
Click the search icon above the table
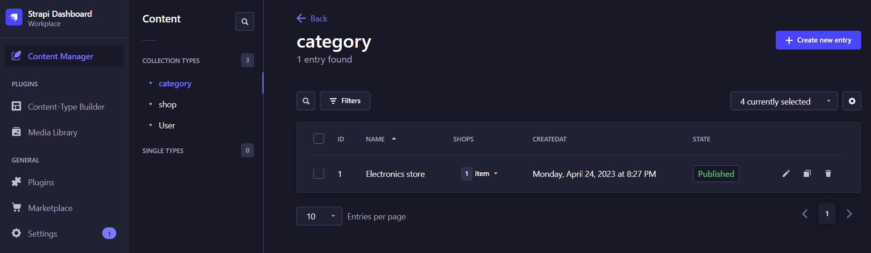pyautogui.click(x=306, y=101)
